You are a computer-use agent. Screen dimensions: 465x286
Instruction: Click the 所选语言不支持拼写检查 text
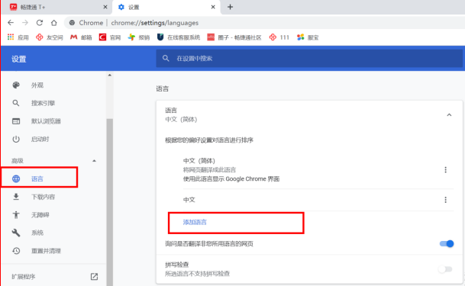pos(197,274)
